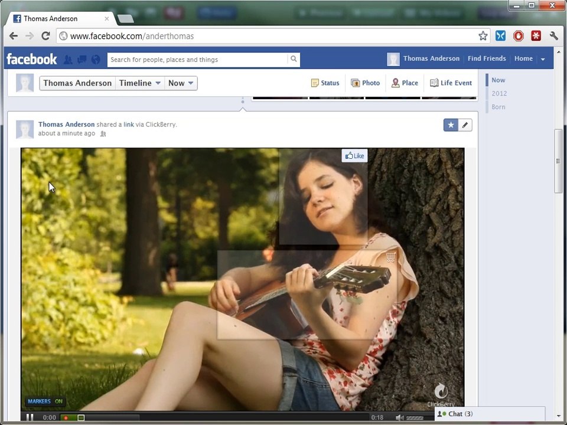The height and width of the screenshot is (425, 567).
Task: Select the Thomas Anderson browser tab
Action: [61, 19]
